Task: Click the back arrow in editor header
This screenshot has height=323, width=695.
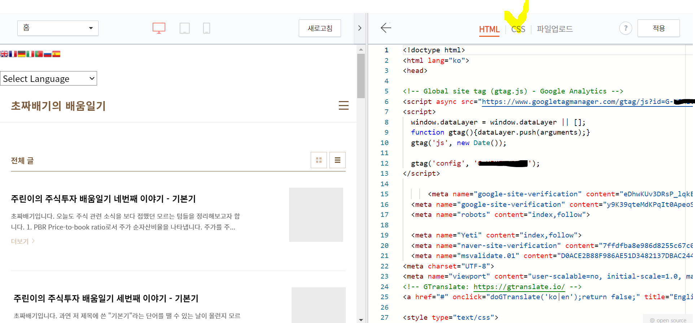Action: [386, 28]
